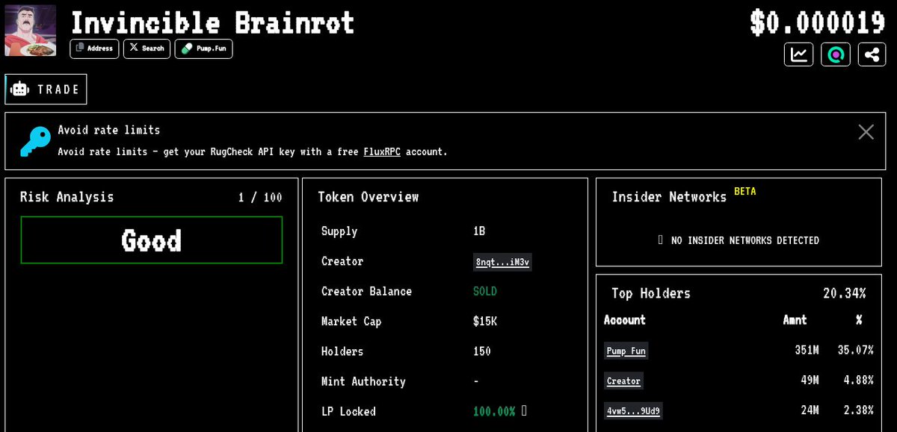897x432 pixels.
Task: Click the Invincible Brainrot token avatar image
Action: tap(30, 31)
